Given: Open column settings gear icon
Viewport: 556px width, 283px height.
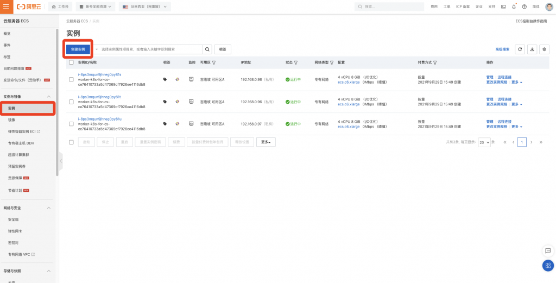Looking at the screenshot, I should pos(544,49).
